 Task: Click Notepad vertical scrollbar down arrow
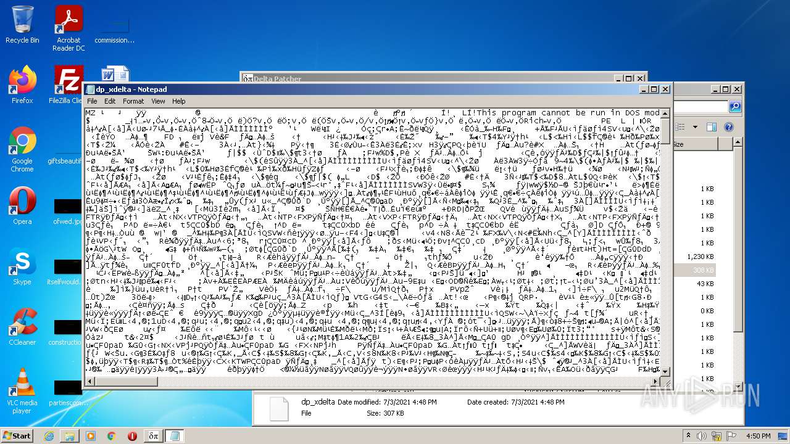pyautogui.click(x=665, y=371)
